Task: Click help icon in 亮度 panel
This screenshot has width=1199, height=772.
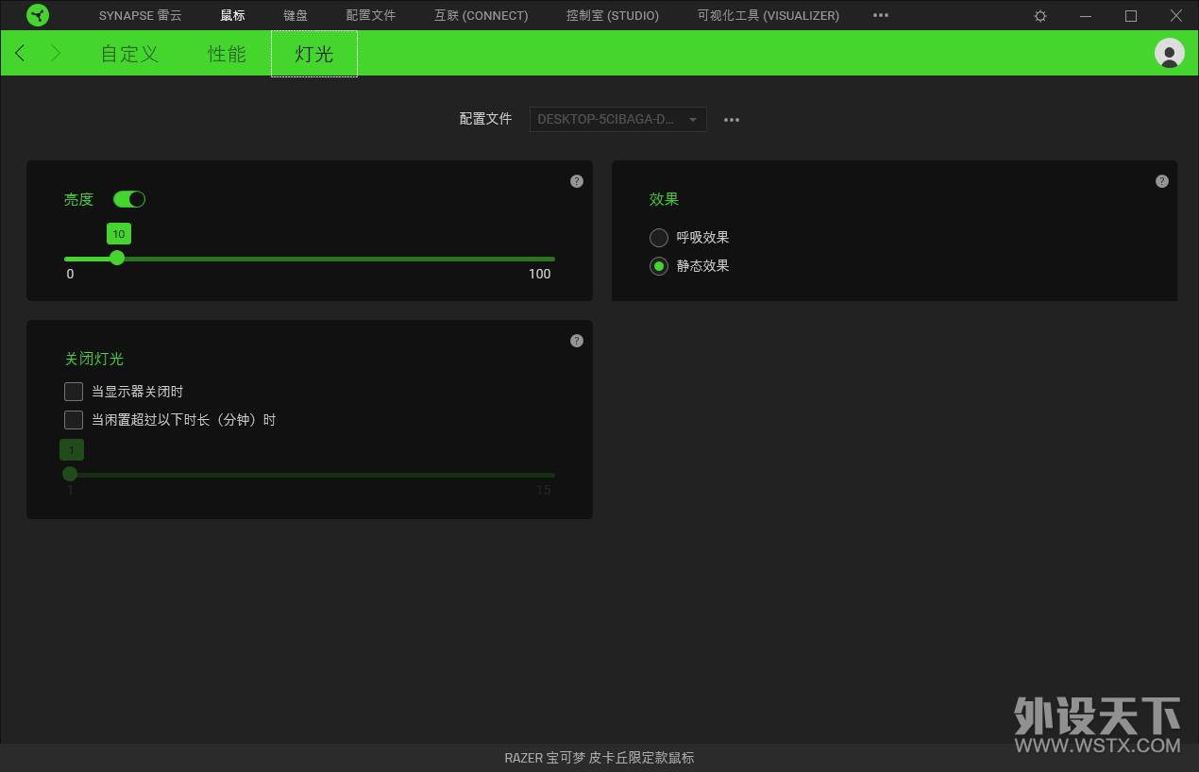Action: pos(577,181)
